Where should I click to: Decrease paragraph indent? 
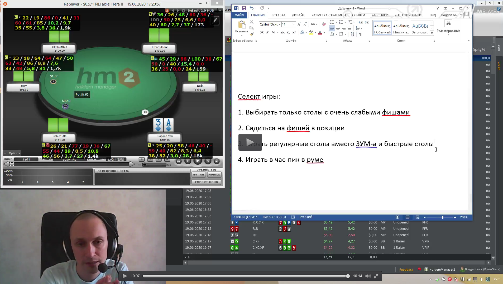[x=361, y=22]
